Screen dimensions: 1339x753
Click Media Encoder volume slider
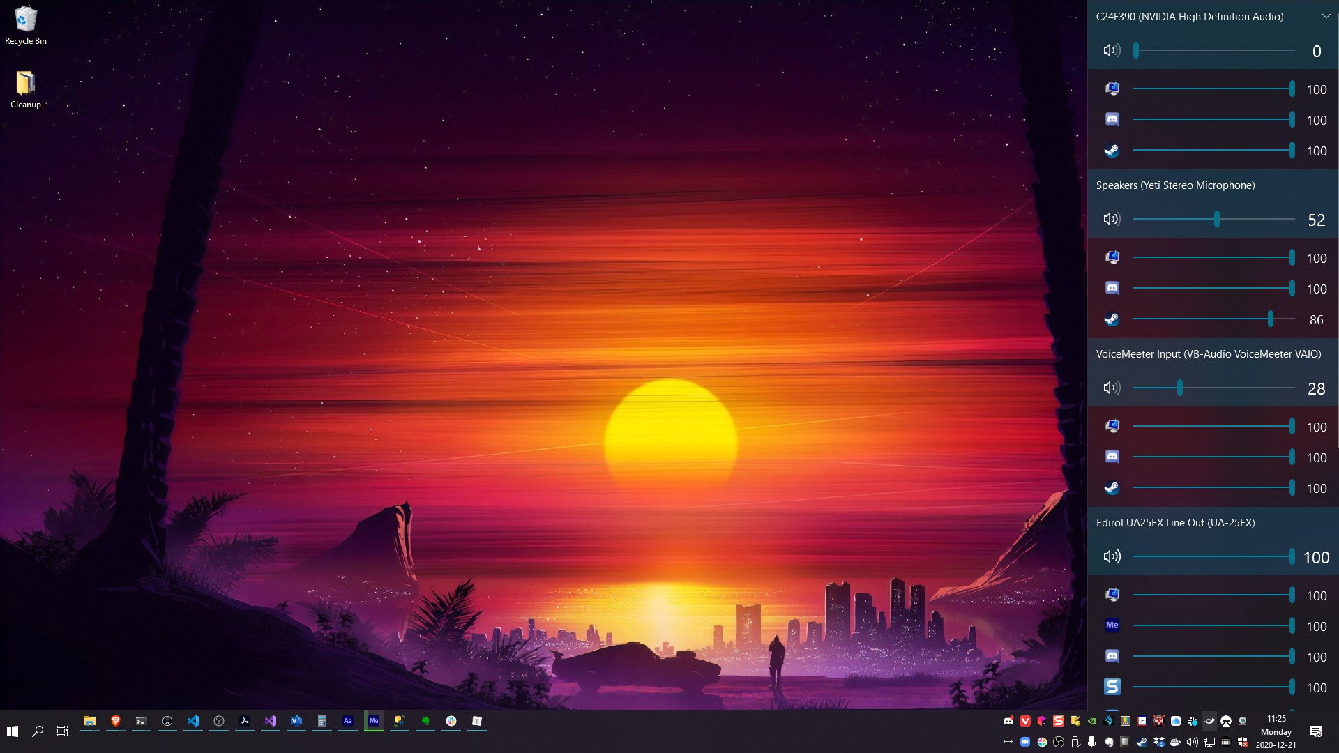(x=1214, y=625)
